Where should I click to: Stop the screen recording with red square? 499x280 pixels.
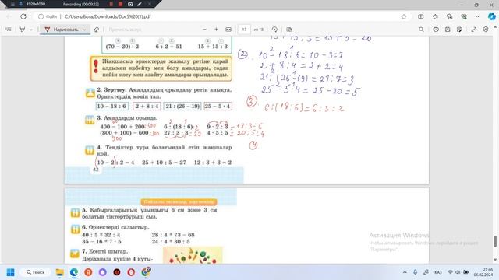tap(120, 4)
